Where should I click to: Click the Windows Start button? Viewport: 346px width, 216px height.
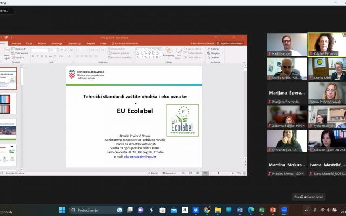click(x=62, y=210)
